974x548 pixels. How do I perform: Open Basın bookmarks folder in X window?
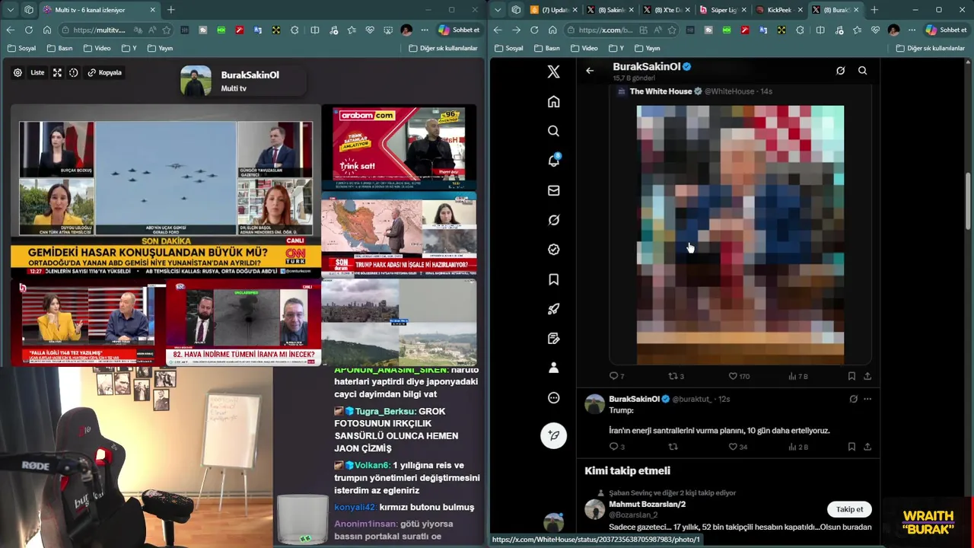546,48
